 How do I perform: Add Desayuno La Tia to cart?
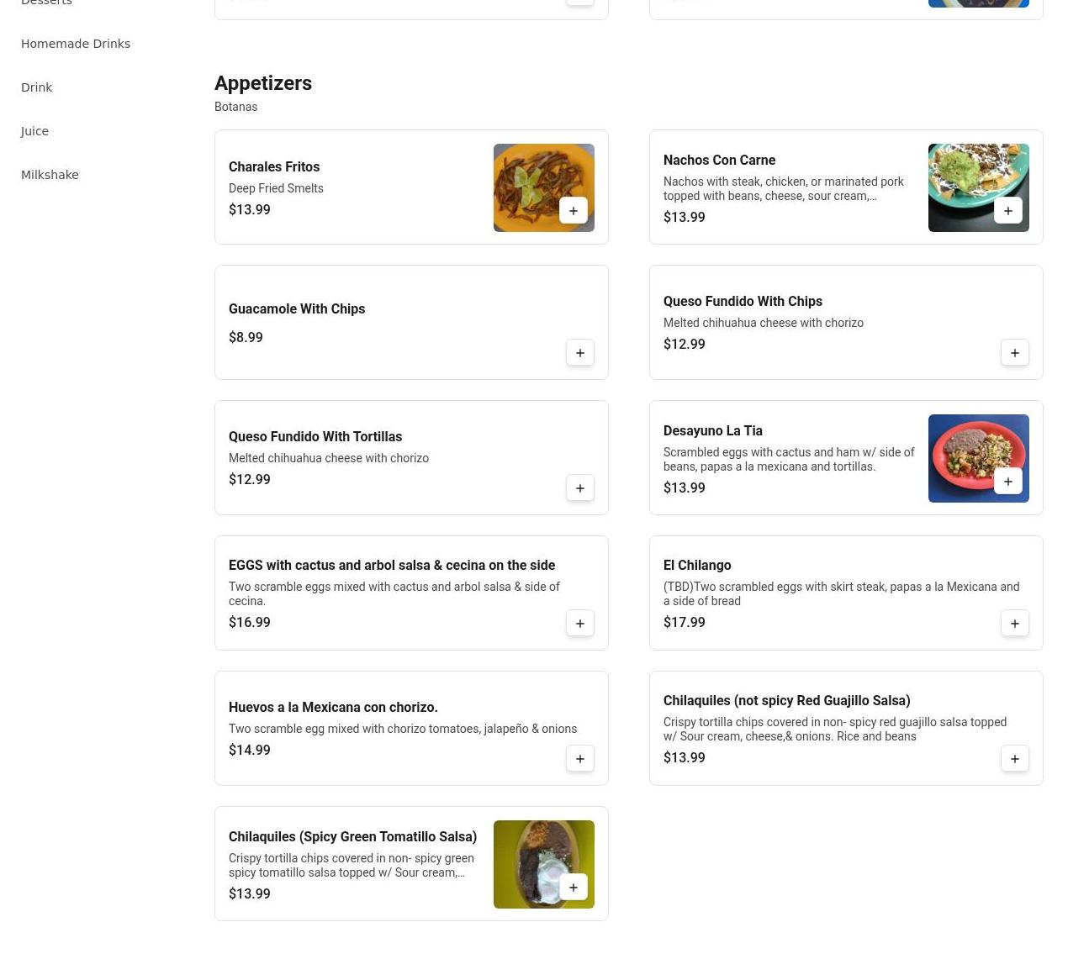tap(1008, 482)
